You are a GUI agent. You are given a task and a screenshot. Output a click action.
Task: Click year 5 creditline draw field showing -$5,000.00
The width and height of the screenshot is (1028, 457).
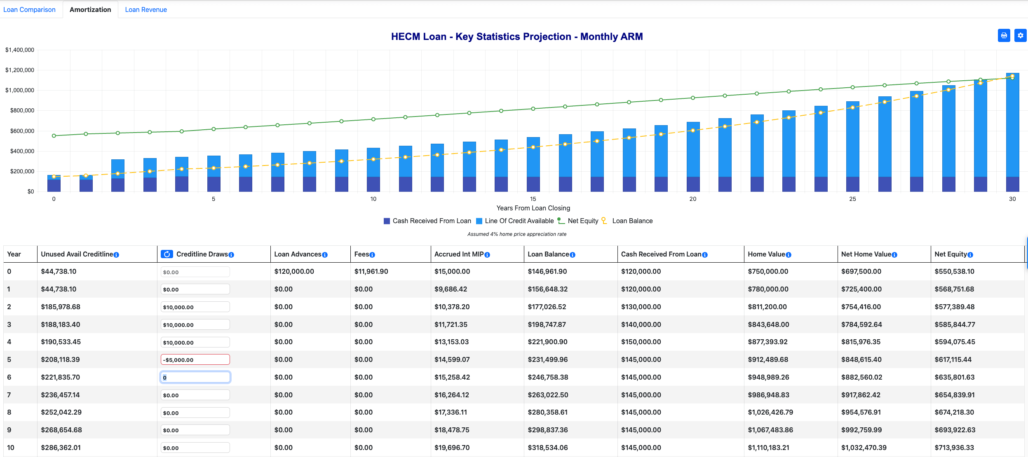(195, 359)
